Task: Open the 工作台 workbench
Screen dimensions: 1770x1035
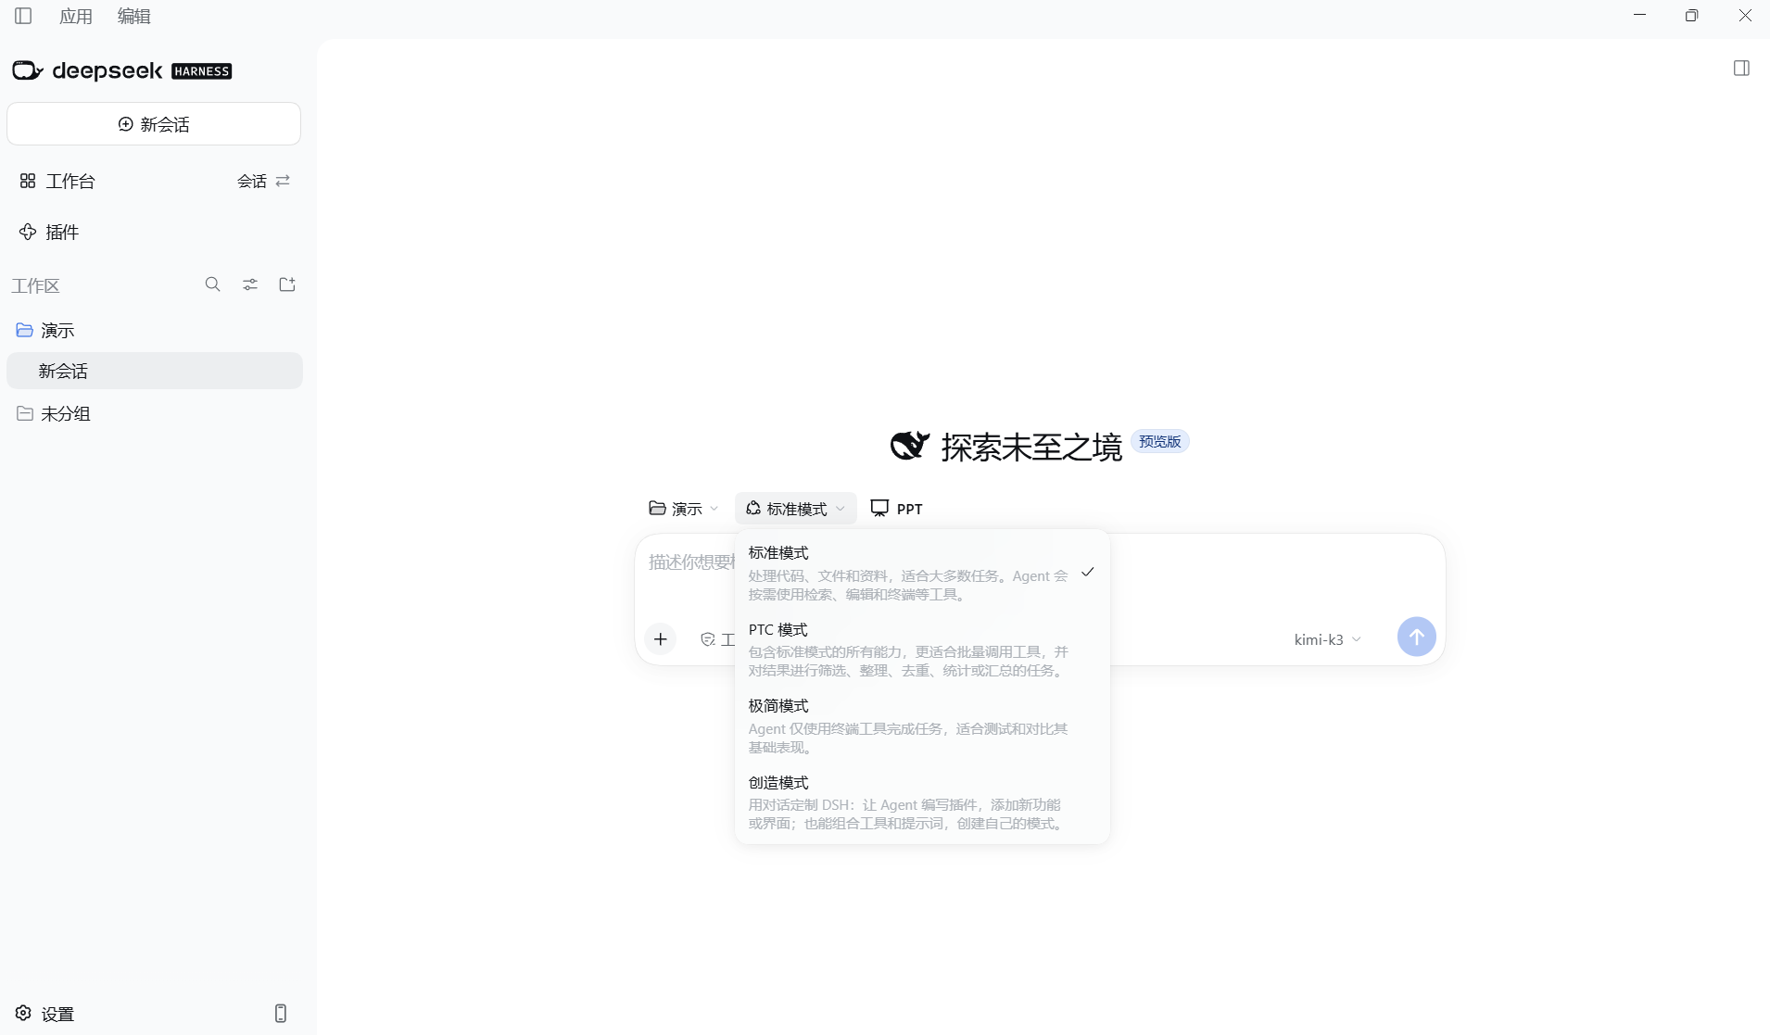Action: coord(57,181)
